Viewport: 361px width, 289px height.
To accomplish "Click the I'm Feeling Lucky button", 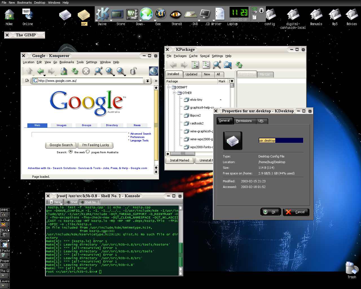I will (96, 145).
